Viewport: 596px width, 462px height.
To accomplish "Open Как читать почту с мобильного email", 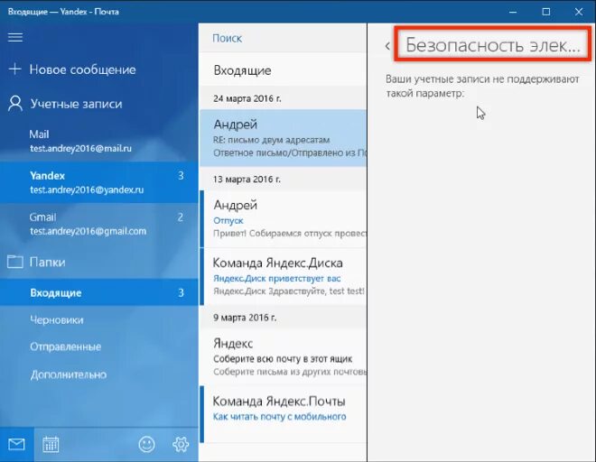I will tap(284, 414).
